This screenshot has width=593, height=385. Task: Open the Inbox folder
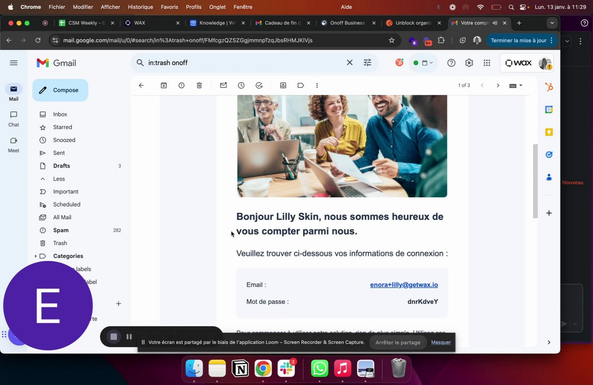tap(60, 114)
